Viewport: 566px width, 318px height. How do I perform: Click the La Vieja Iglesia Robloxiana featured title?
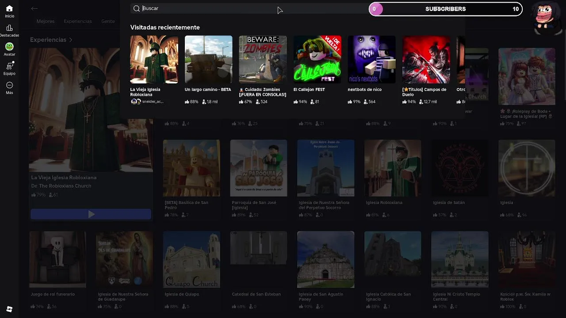[64, 178]
